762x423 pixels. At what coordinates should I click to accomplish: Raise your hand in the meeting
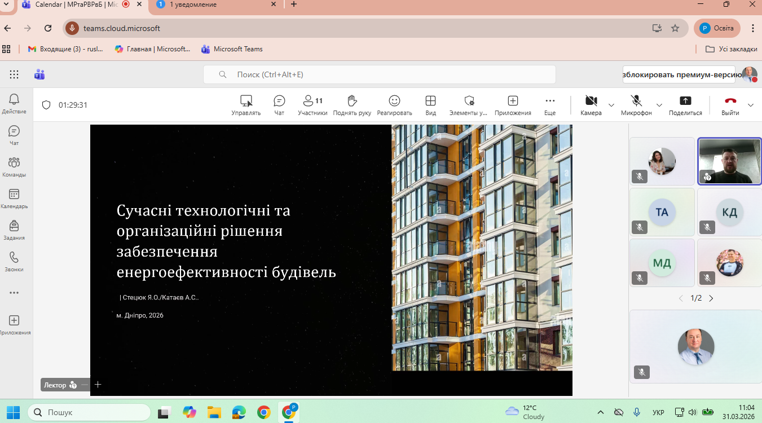(x=352, y=104)
